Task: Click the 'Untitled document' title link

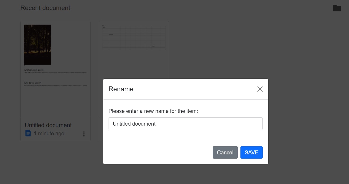Action: (x=48, y=125)
